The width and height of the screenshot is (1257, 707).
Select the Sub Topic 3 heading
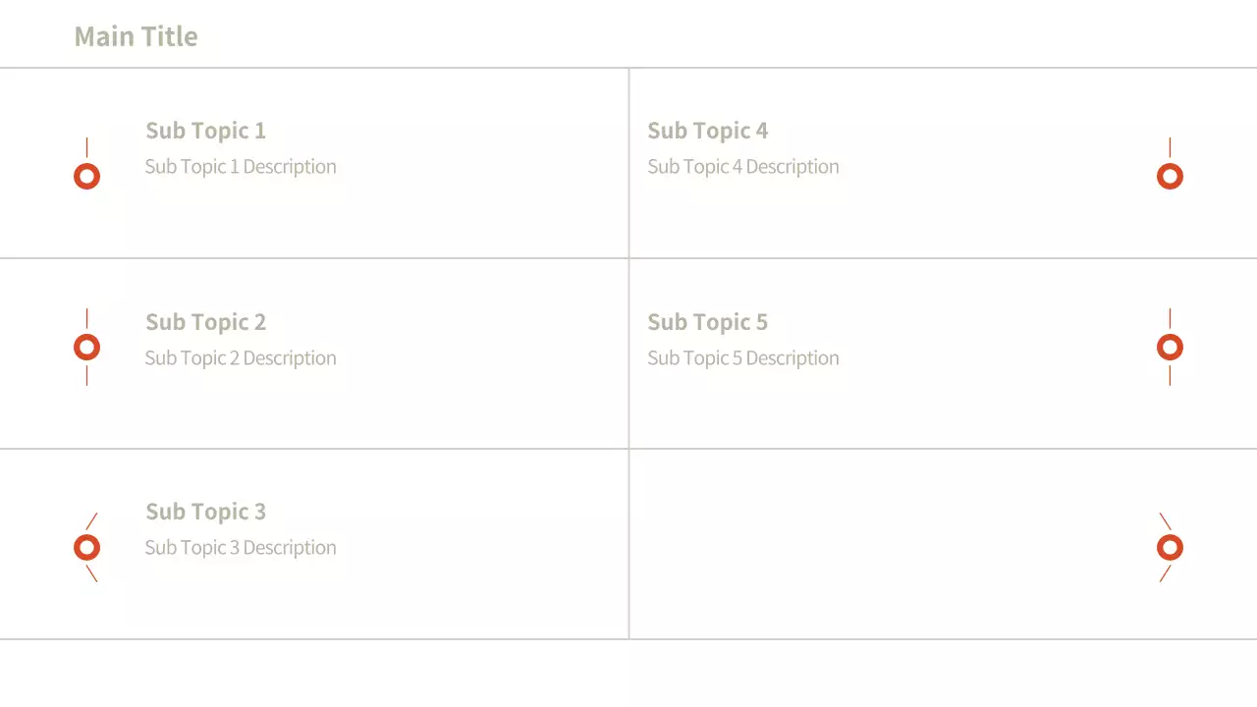pos(205,512)
